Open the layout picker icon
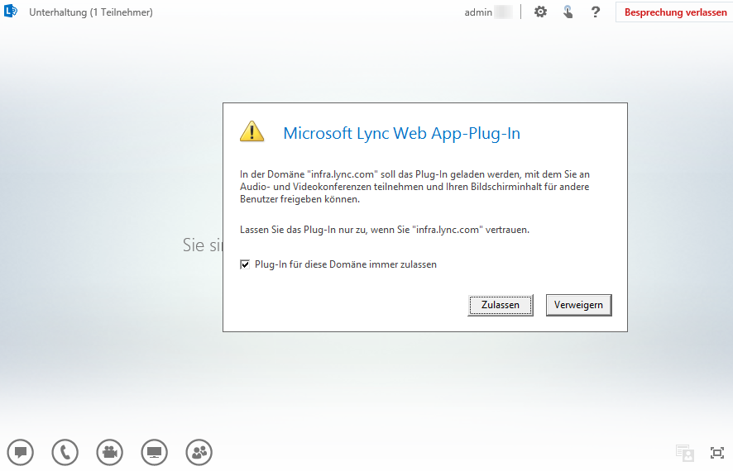 tap(684, 453)
